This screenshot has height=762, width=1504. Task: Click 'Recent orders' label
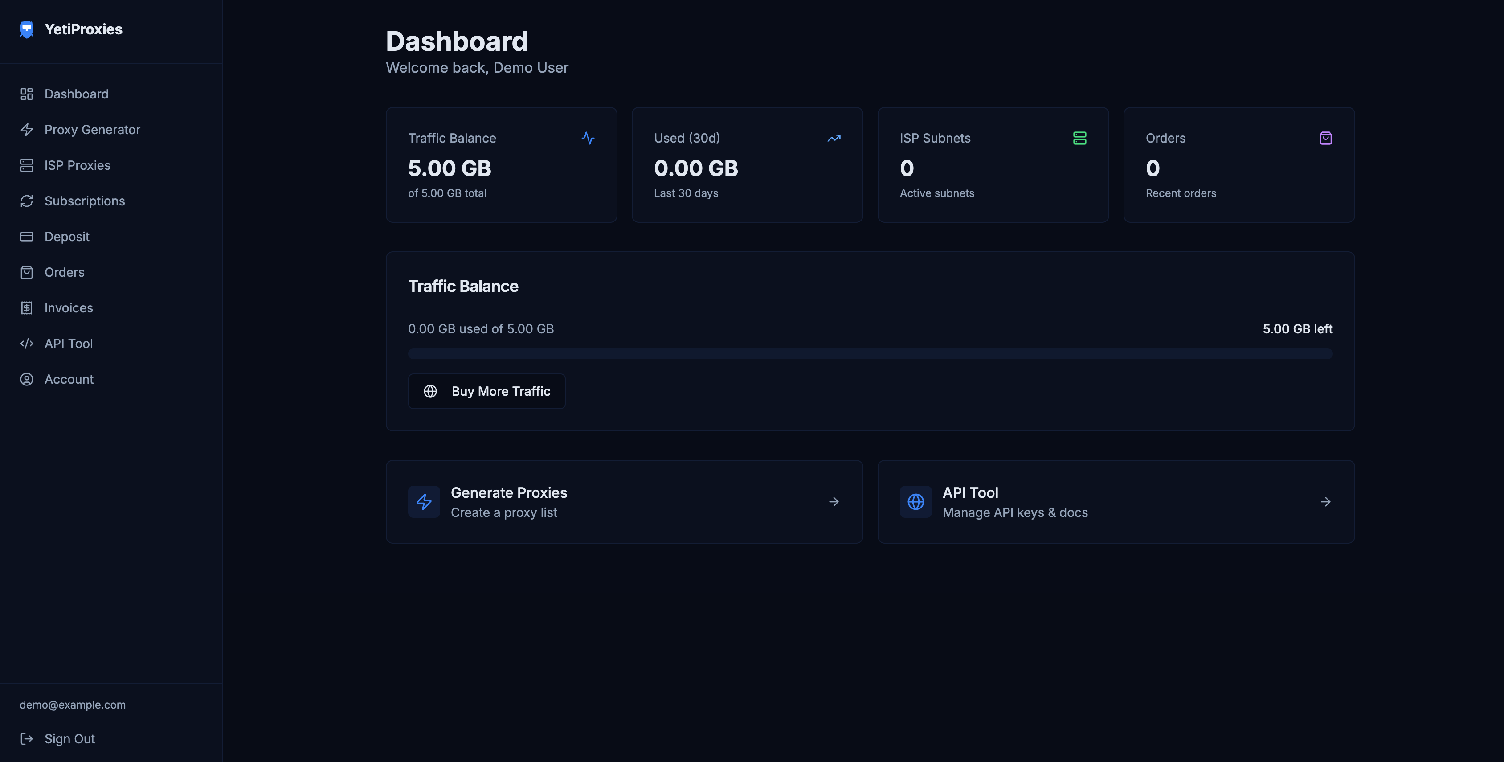pyautogui.click(x=1181, y=193)
